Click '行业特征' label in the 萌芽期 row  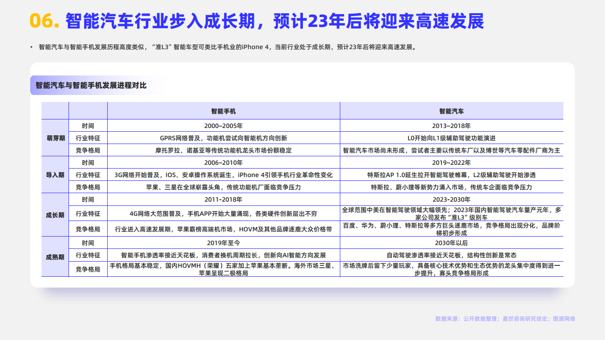[x=88, y=138]
